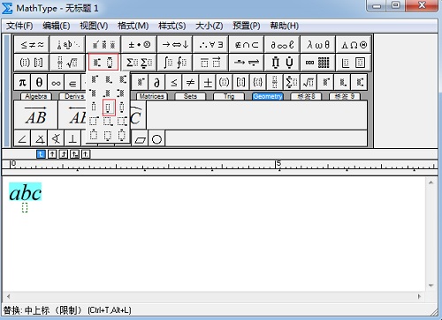The image size is (442, 320).
Task: Switch to the Sets tab
Action: (x=190, y=96)
